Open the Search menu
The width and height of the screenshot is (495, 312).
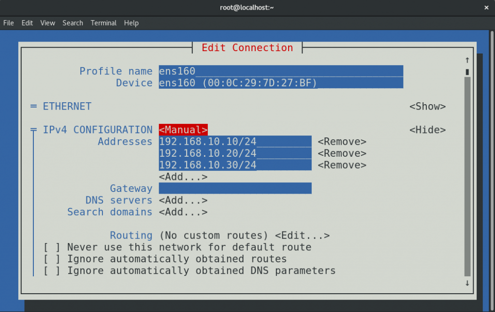pyautogui.click(x=73, y=23)
